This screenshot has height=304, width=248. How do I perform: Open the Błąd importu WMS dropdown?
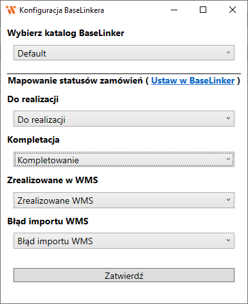[x=124, y=241]
